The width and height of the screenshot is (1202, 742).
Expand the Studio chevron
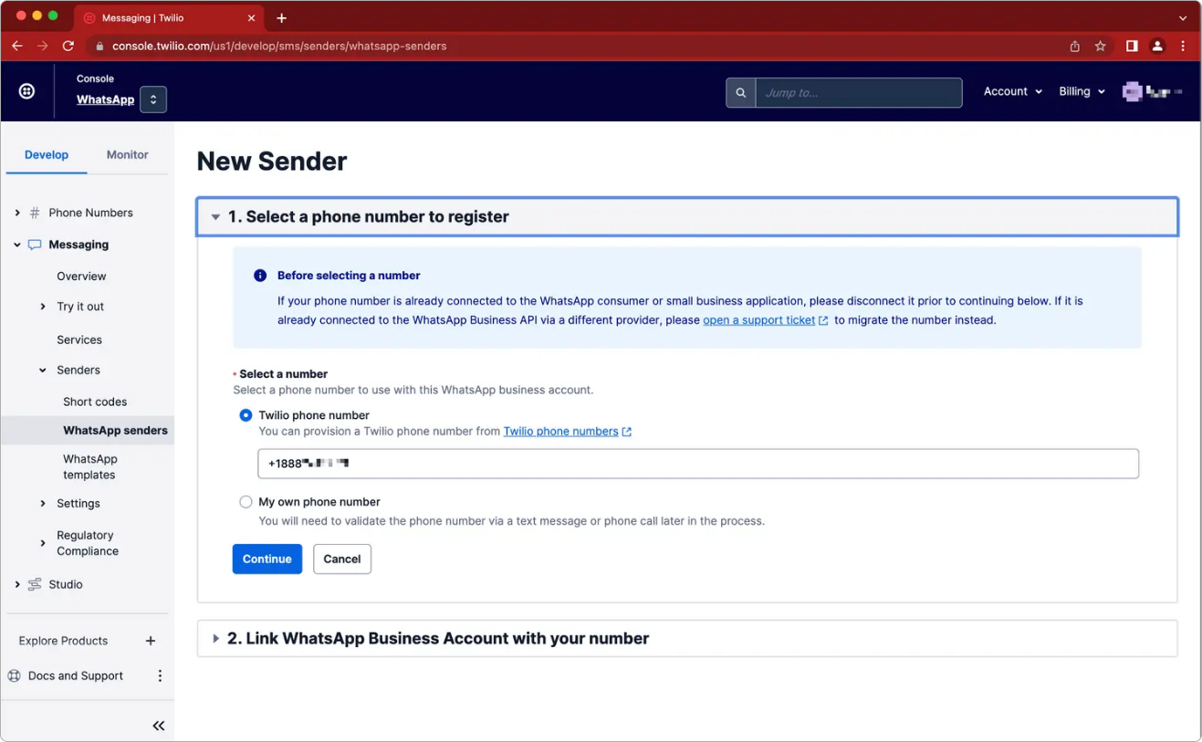click(17, 584)
